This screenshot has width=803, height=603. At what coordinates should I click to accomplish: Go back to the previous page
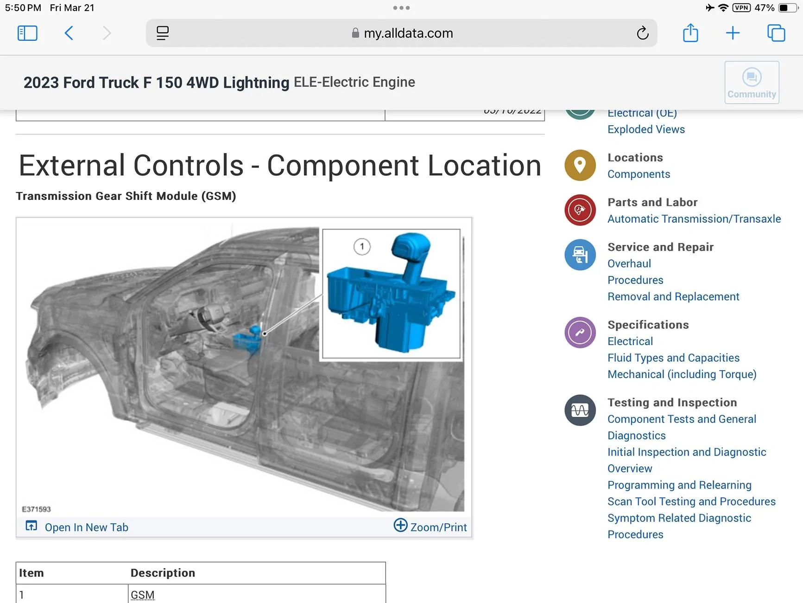69,33
